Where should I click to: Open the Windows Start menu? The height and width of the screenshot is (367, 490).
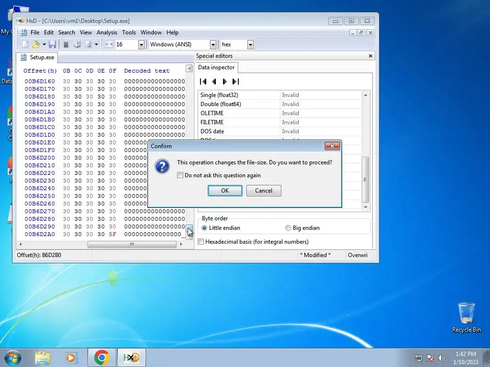[x=13, y=357]
